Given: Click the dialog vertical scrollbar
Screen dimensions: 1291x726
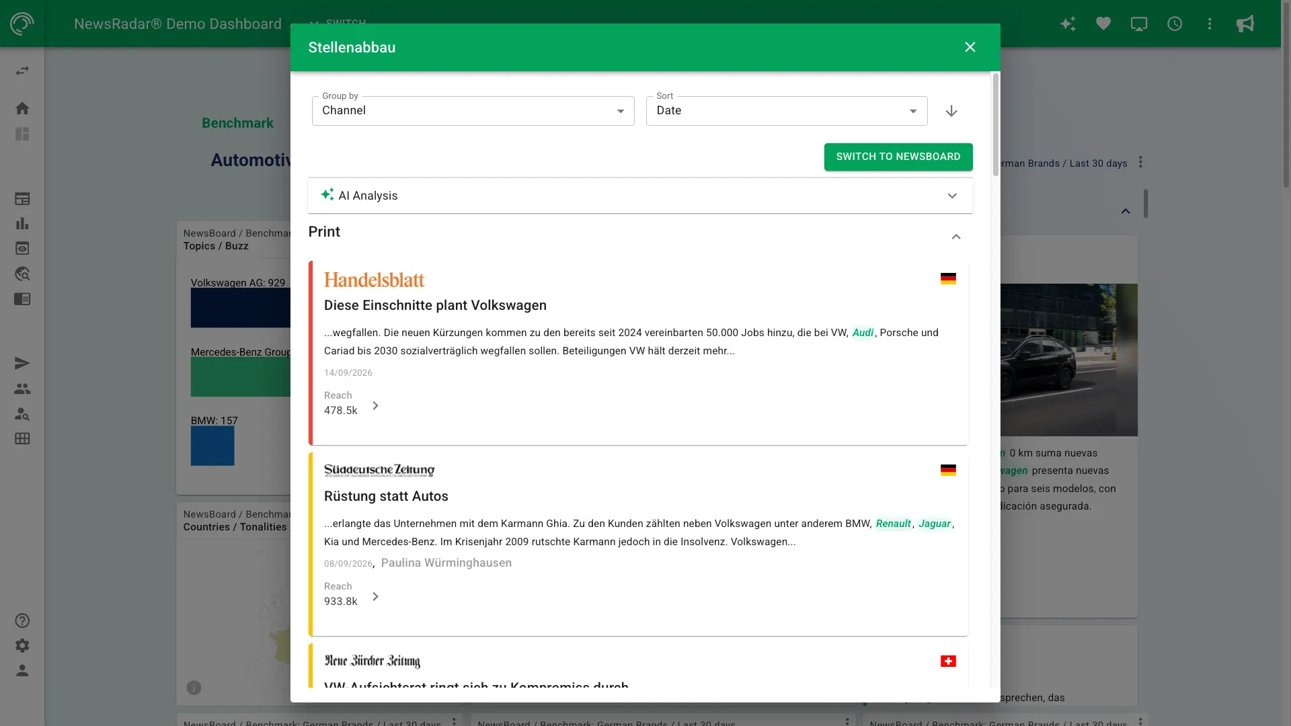Looking at the screenshot, I should point(996,125).
